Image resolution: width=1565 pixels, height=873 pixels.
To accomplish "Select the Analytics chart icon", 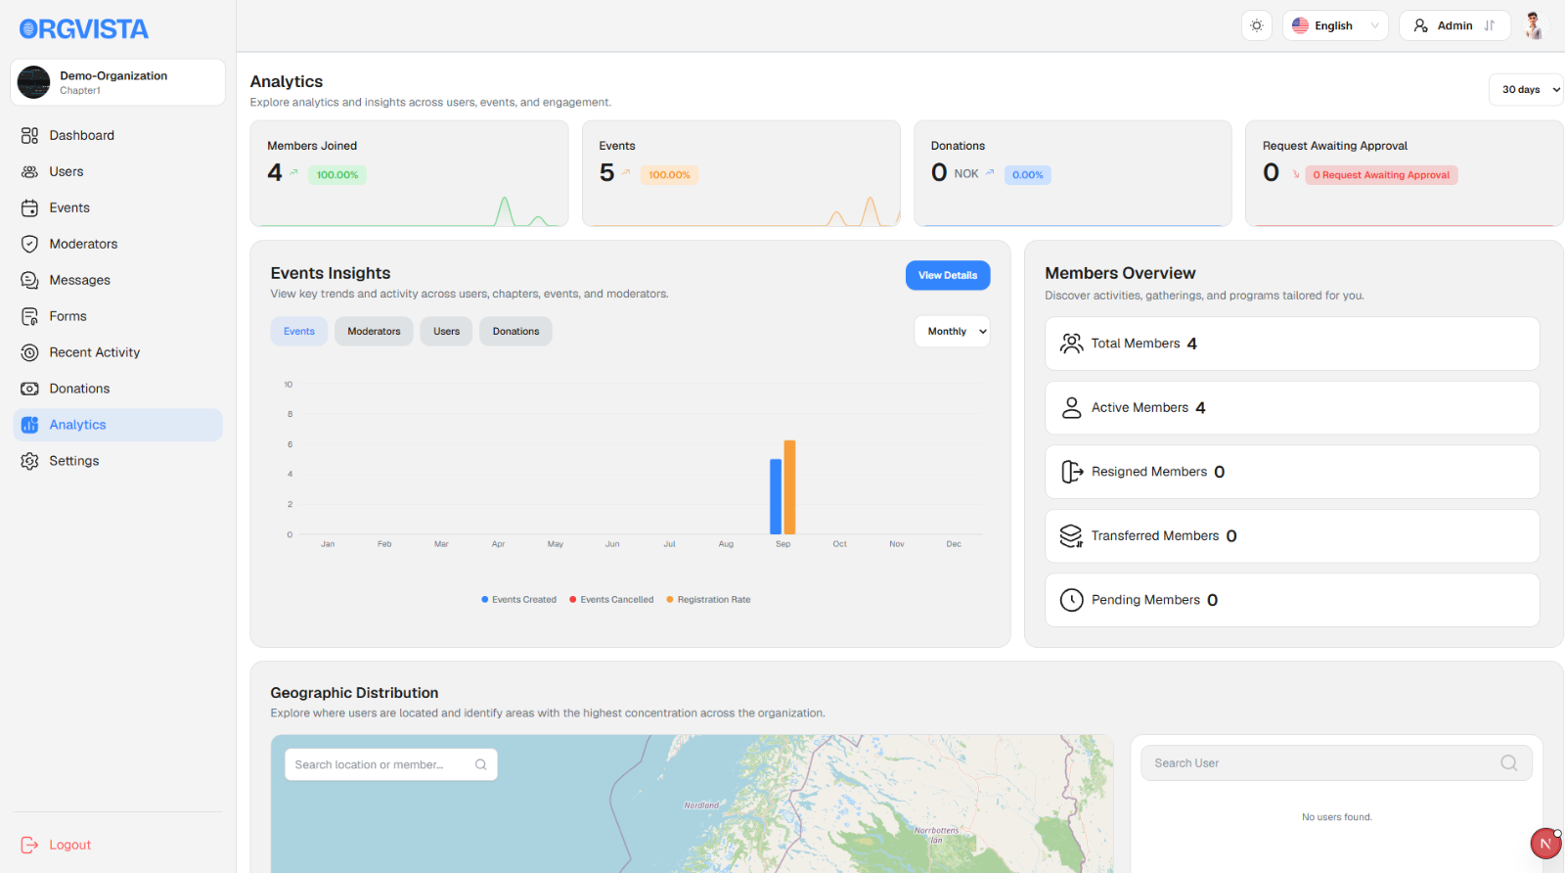I will tap(29, 425).
